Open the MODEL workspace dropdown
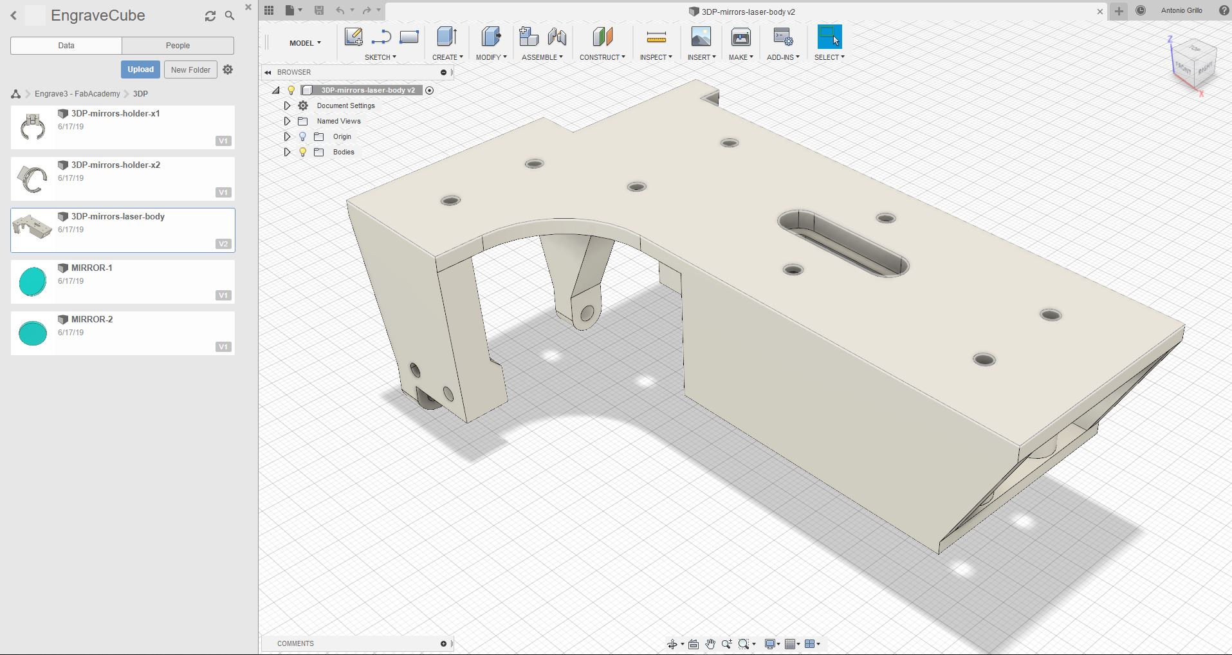 tap(305, 43)
